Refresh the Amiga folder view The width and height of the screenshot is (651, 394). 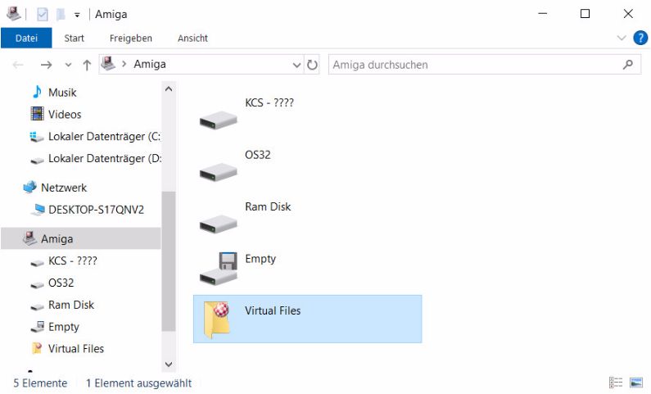pos(312,65)
